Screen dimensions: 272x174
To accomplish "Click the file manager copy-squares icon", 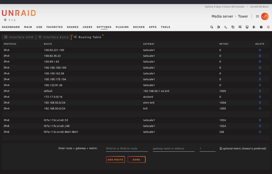I will click(x=233, y=27).
